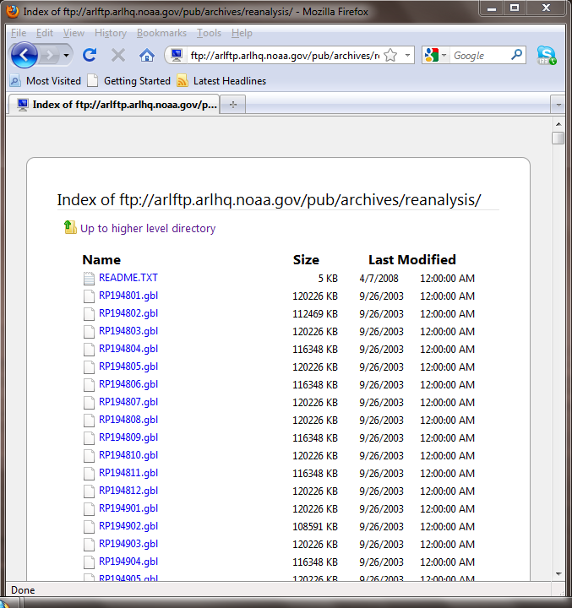Open the Latest Headlines feed bookmark
This screenshot has height=608, width=572.
pyautogui.click(x=221, y=81)
